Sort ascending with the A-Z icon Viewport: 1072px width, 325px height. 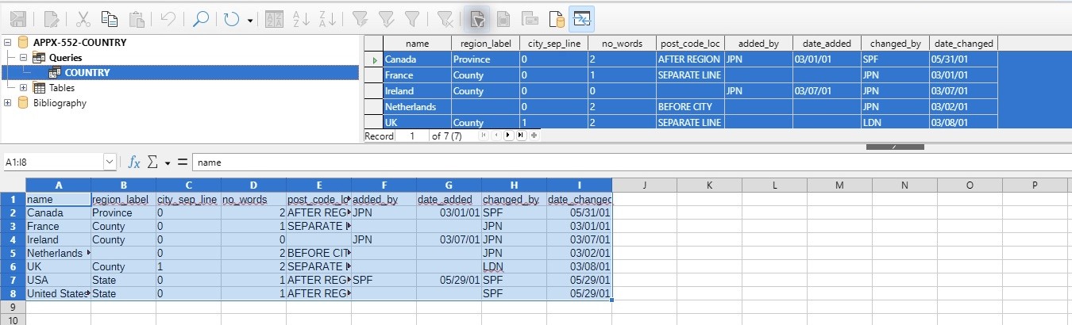pos(301,17)
